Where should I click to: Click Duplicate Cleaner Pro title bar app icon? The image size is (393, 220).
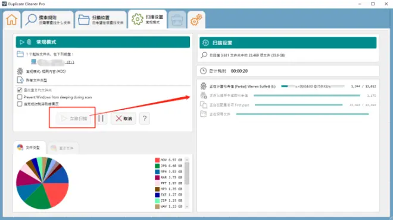(4, 4)
